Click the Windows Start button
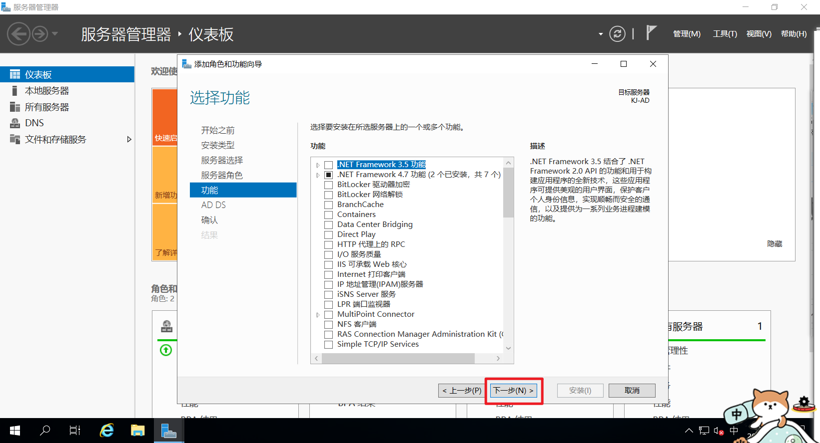This screenshot has width=820, height=443. (x=15, y=431)
